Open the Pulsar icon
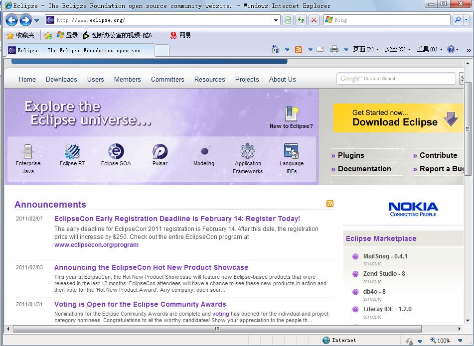This screenshot has height=346, width=474. pos(160,151)
